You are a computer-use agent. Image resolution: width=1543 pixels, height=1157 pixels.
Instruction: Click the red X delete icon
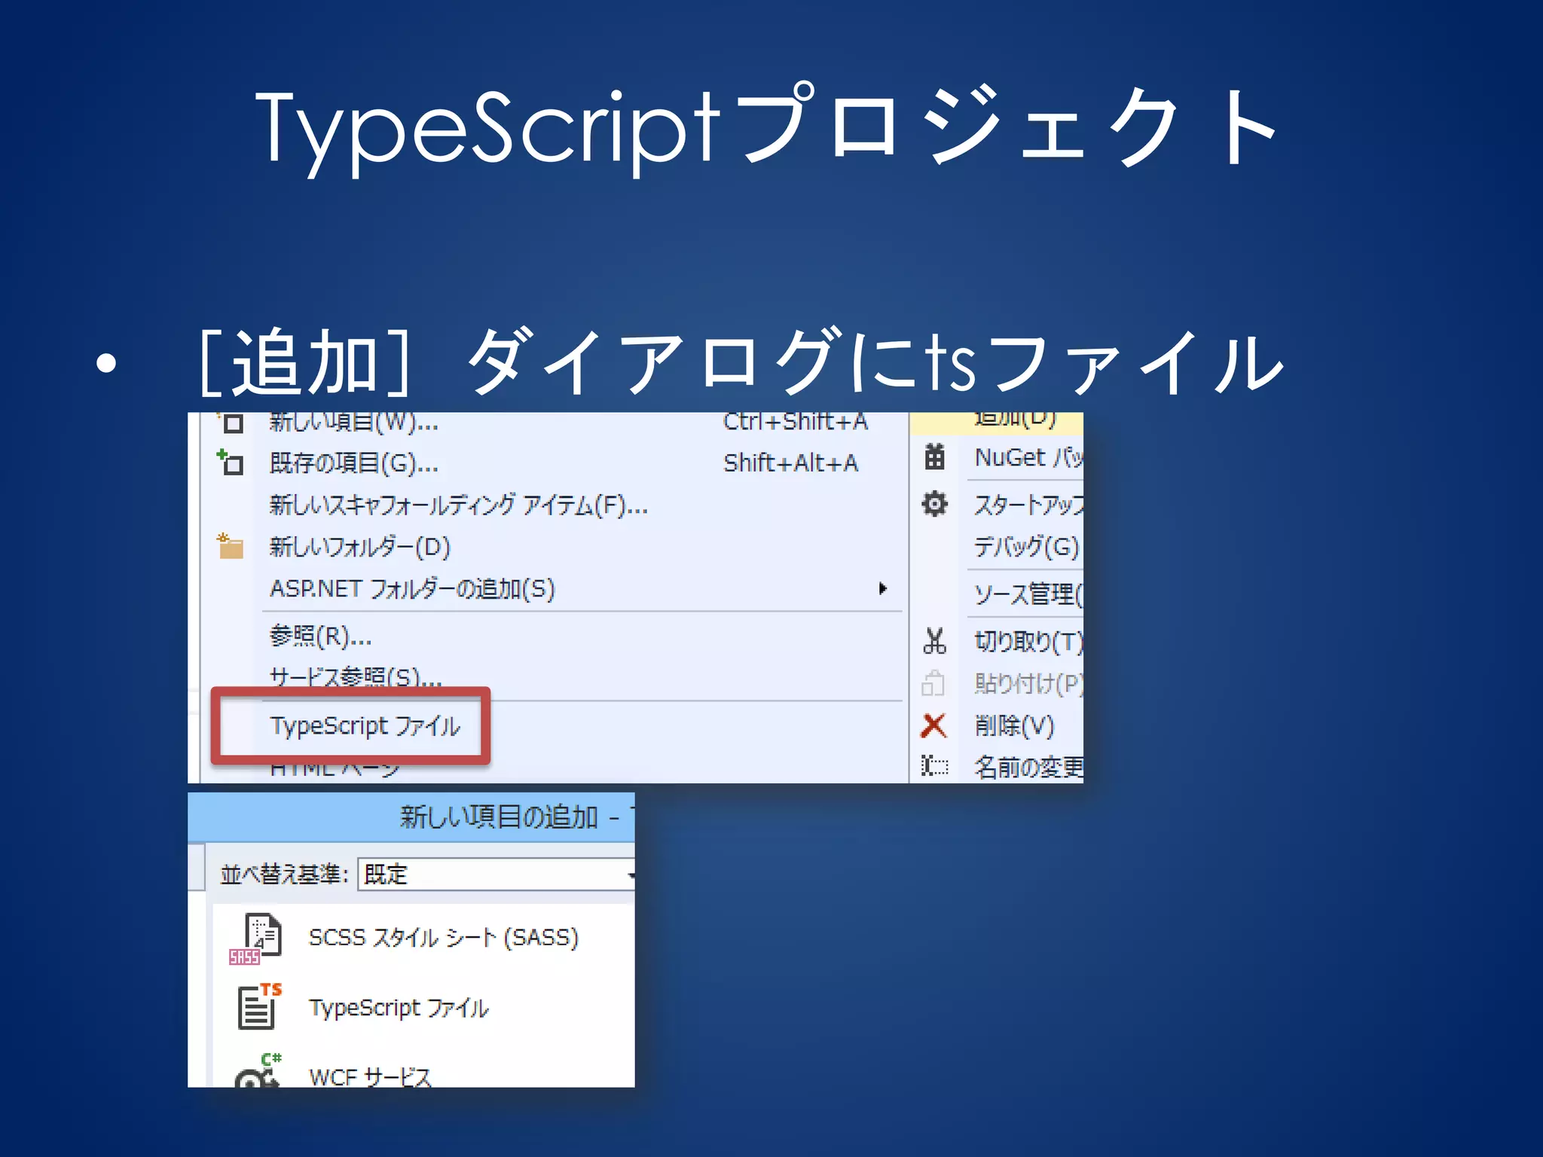tap(933, 726)
